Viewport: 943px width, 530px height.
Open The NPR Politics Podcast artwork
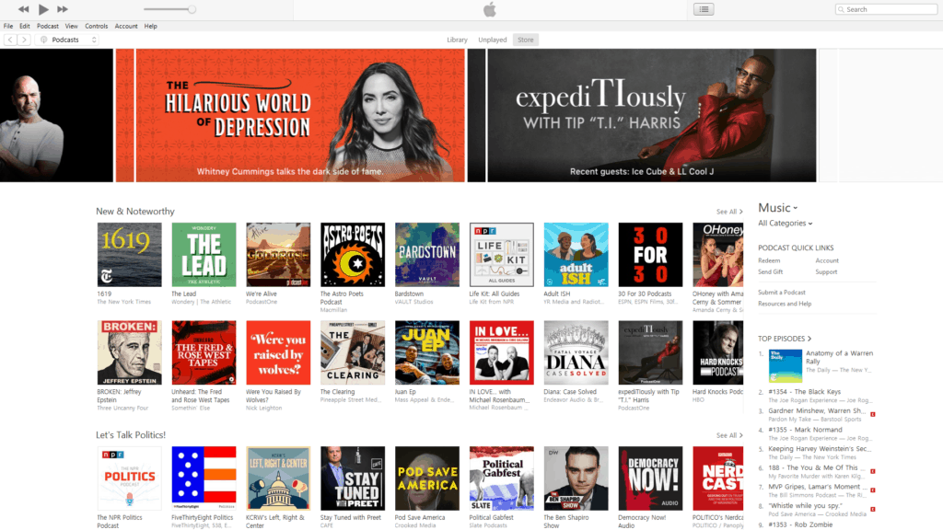tap(129, 478)
